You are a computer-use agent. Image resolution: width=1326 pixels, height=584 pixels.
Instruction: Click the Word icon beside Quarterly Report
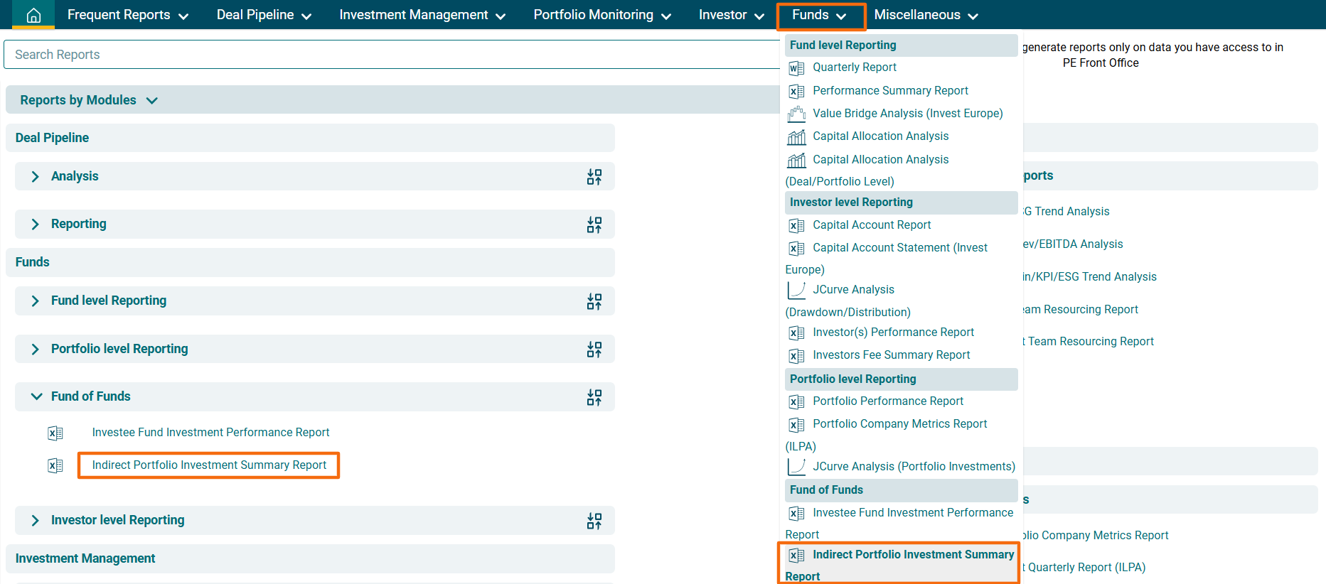pos(796,68)
